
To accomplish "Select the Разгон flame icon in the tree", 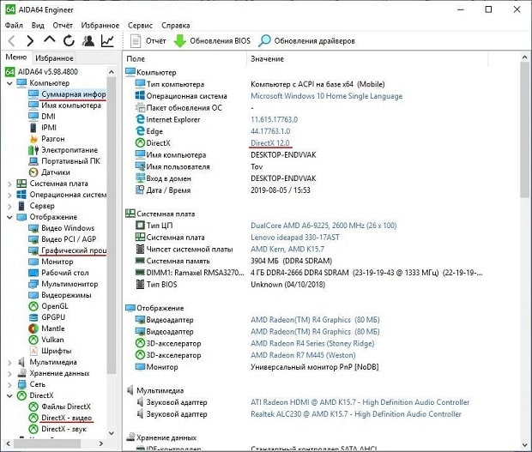I will click(33, 139).
